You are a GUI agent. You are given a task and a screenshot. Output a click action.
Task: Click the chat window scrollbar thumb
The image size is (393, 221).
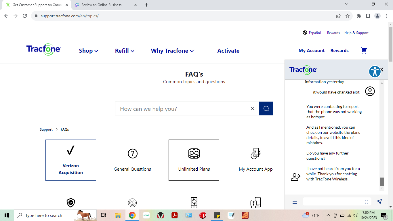(382, 182)
